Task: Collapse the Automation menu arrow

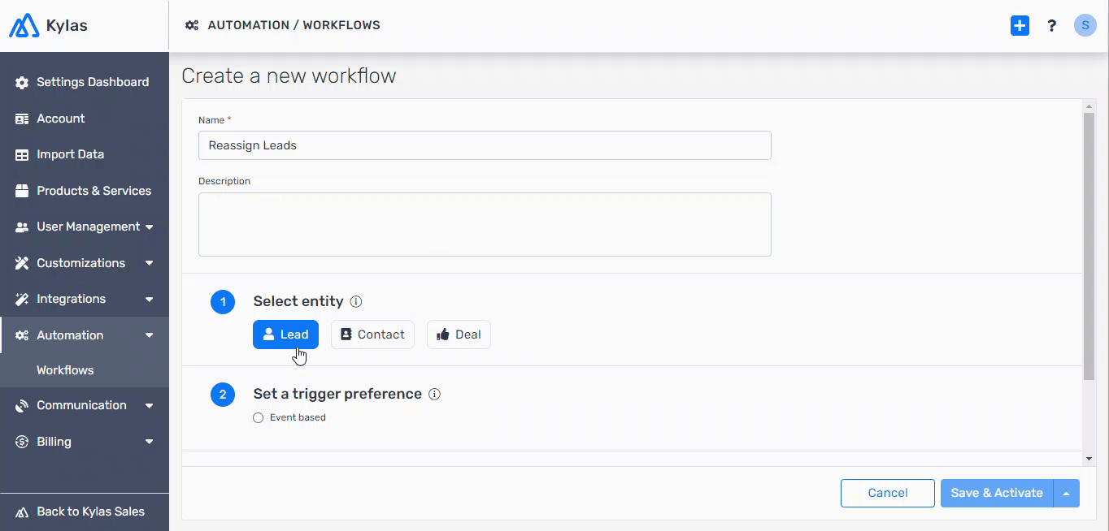Action: click(x=150, y=335)
